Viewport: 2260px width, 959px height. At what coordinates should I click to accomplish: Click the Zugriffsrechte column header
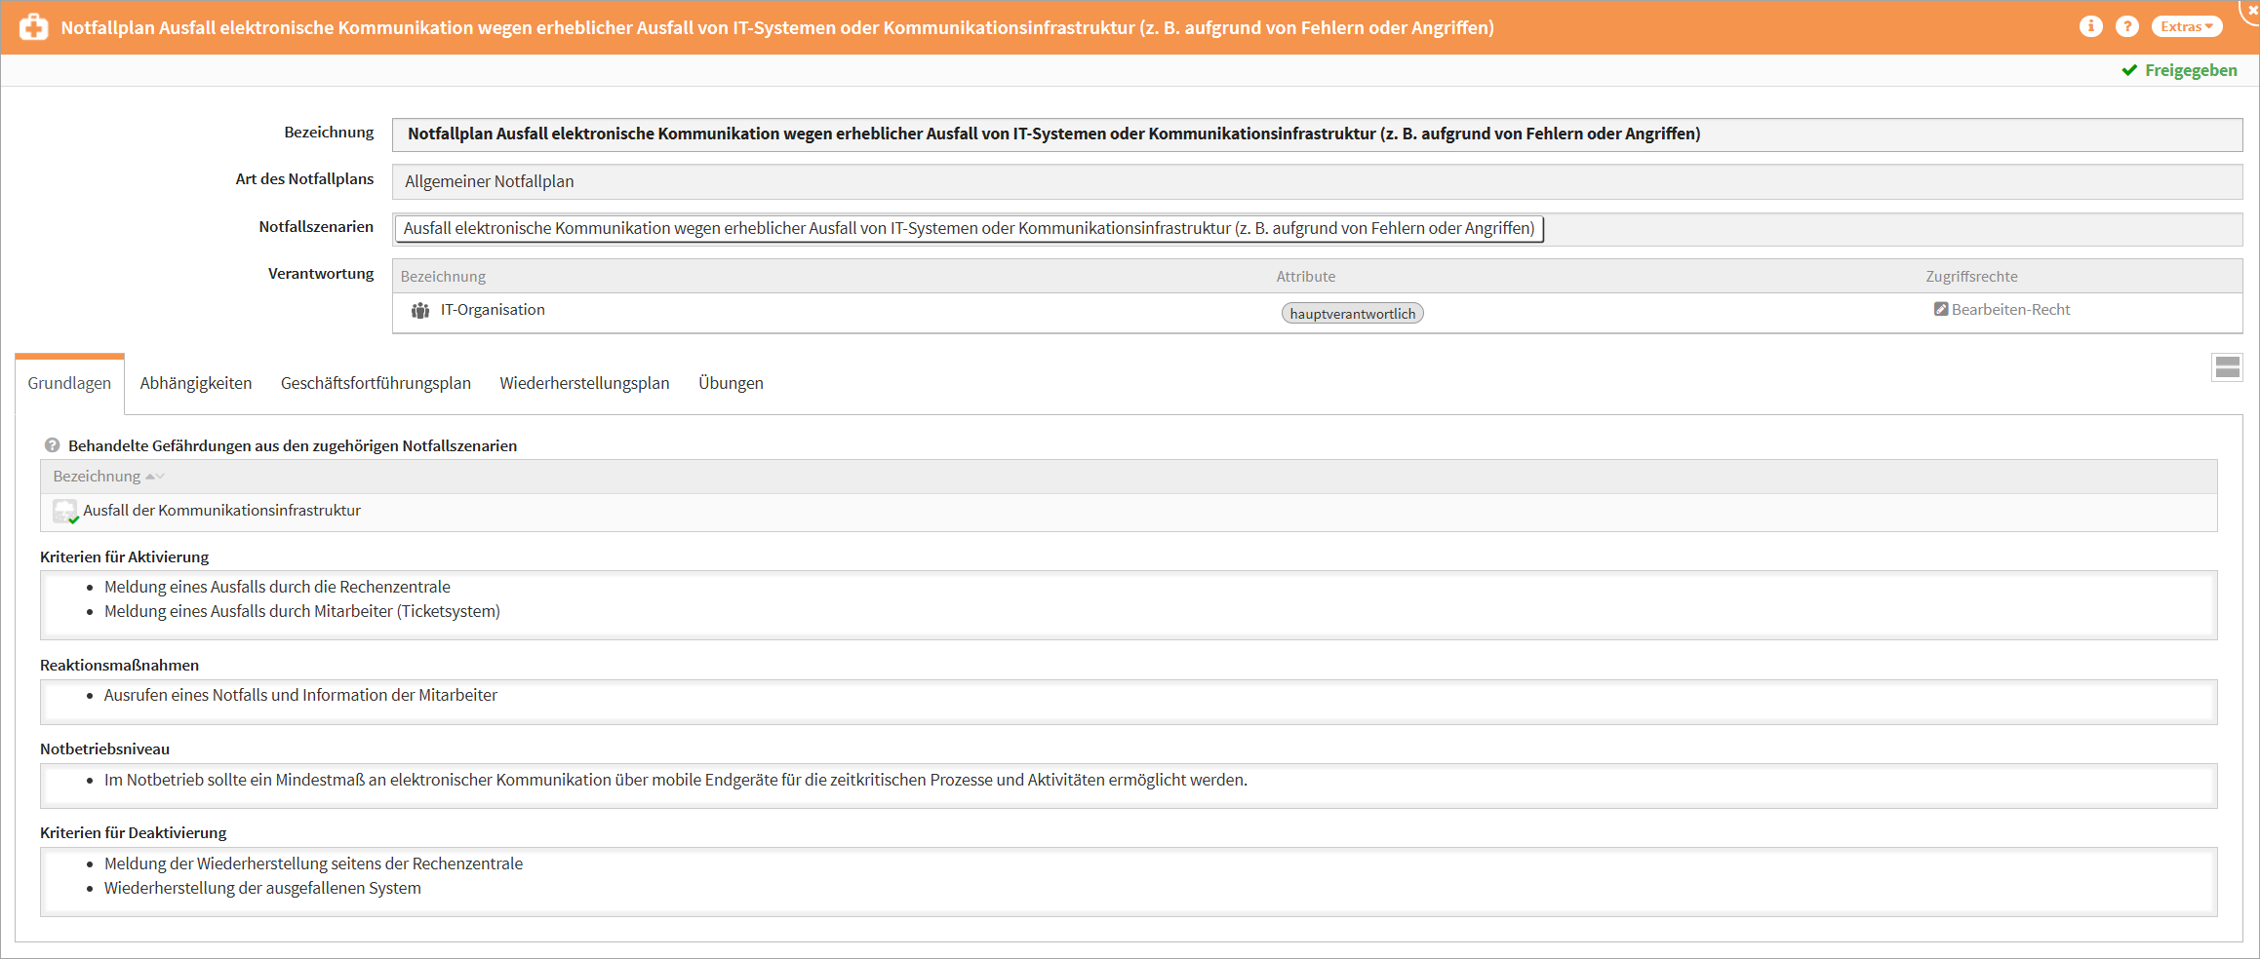tap(1971, 277)
